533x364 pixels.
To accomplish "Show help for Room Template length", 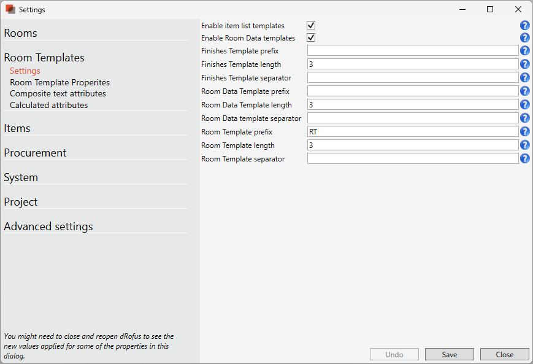I will click(x=525, y=145).
